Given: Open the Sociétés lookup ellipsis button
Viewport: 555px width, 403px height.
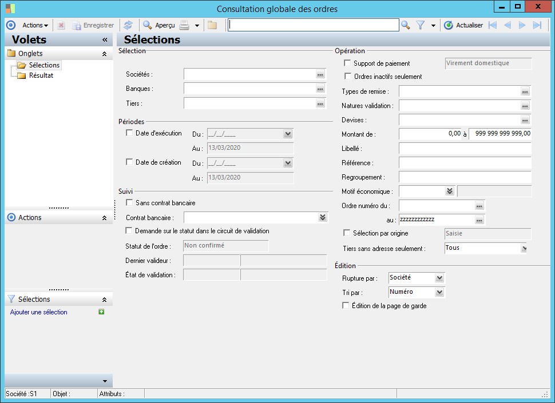Looking at the screenshot, I should [320, 75].
